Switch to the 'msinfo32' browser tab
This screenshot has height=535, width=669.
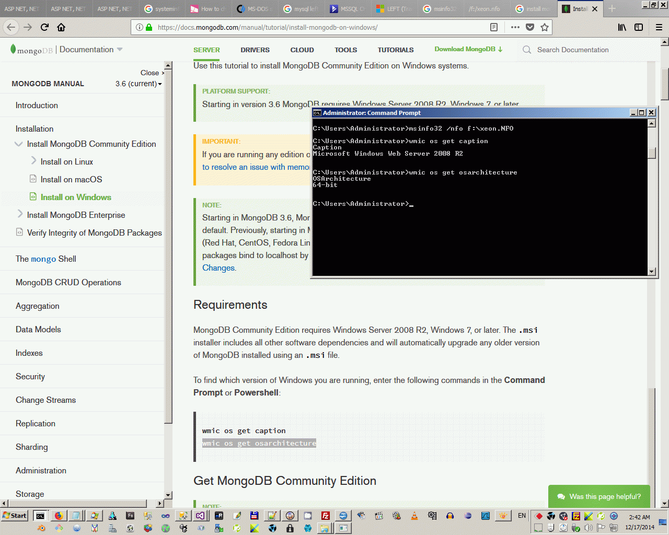[x=441, y=9]
